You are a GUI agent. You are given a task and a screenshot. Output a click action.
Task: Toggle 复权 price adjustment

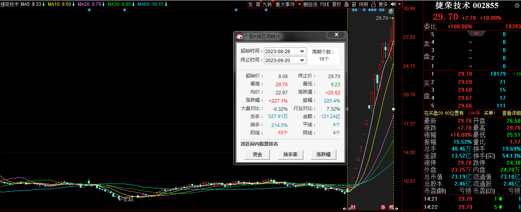(x=336, y=4)
